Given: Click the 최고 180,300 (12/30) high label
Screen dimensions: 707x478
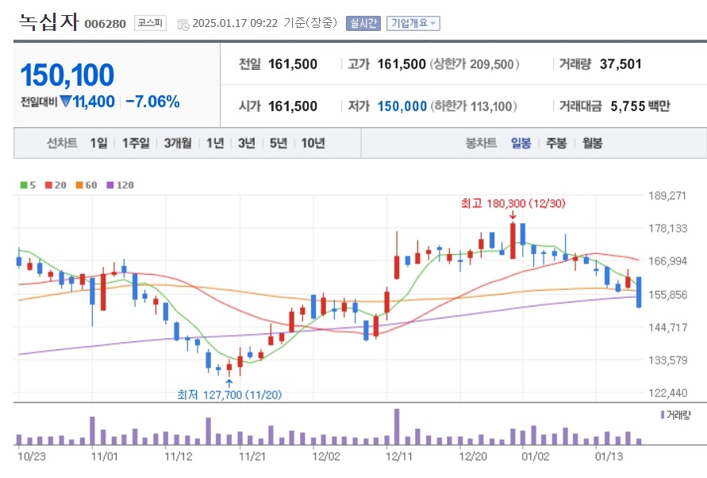Looking at the screenshot, I should click(x=513, y=203).
